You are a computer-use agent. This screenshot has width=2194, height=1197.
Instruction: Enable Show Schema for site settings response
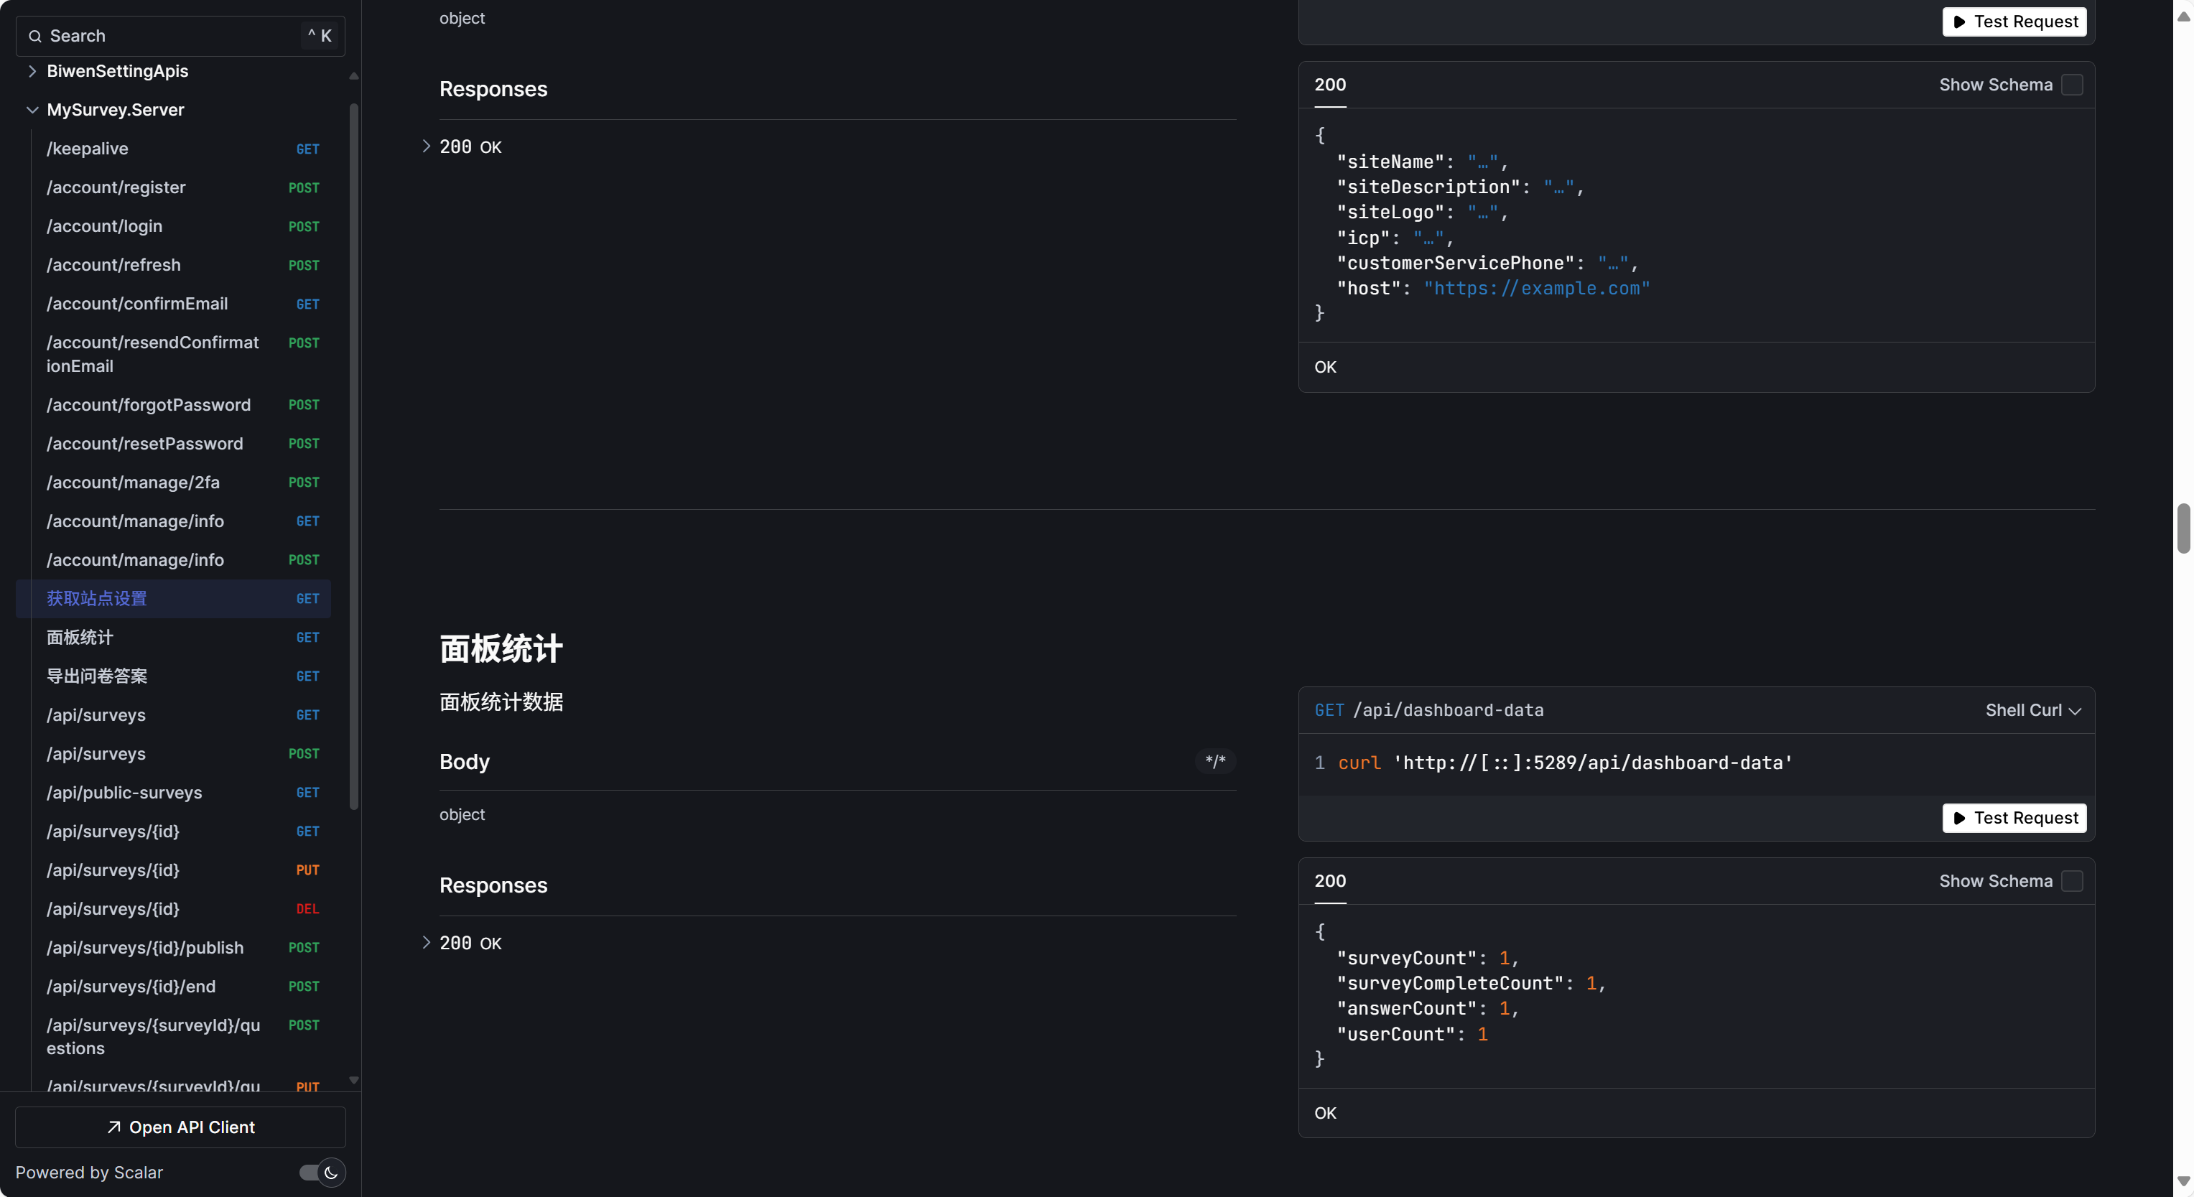[2071, 85]
